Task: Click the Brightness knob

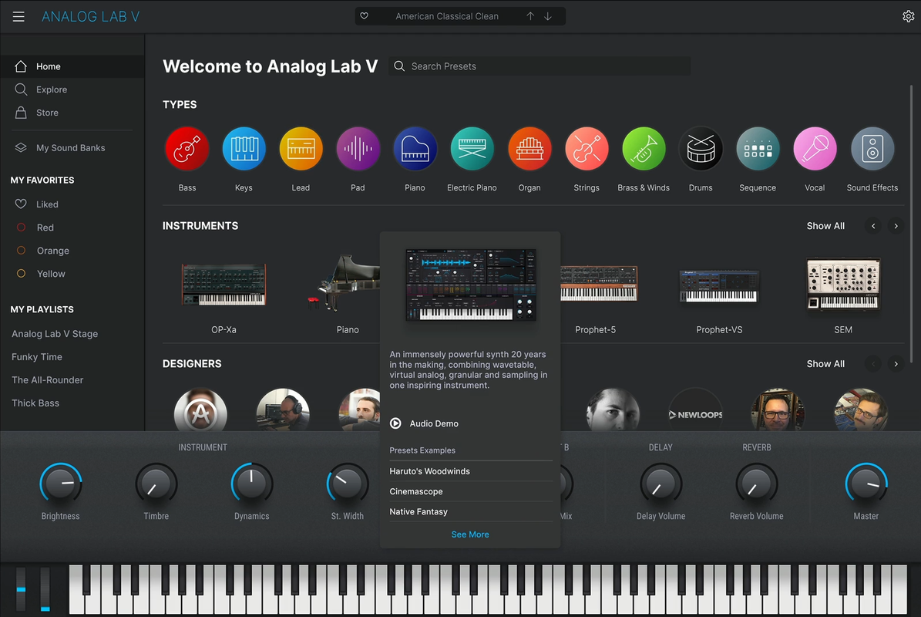Action: point(60,484)
